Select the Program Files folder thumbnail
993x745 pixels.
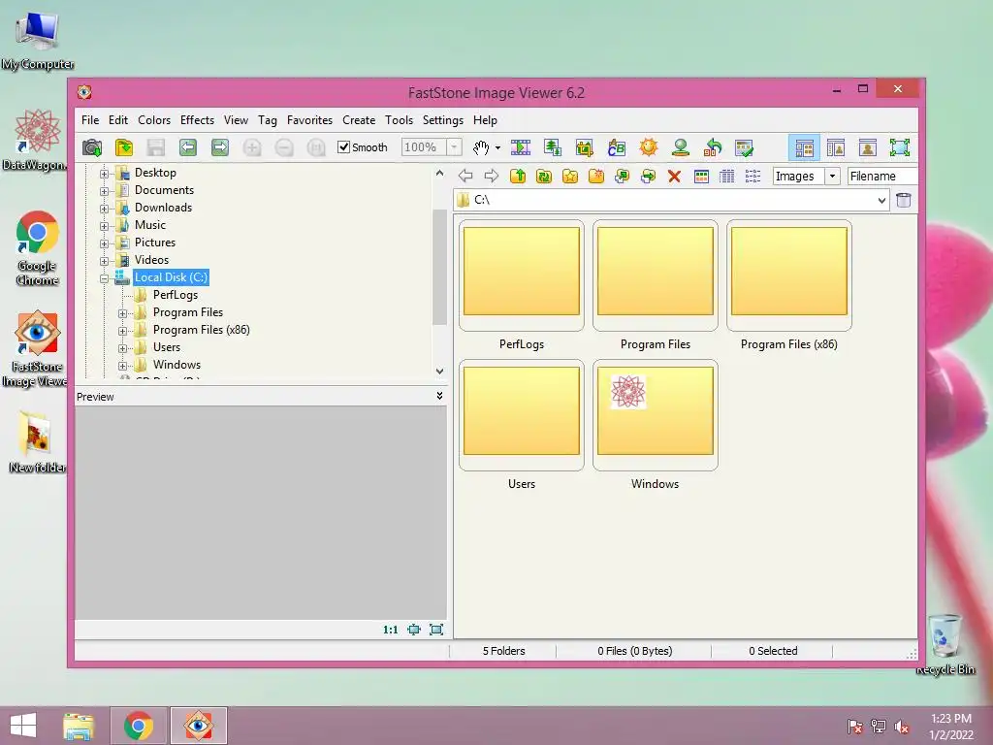coord(656,275)
